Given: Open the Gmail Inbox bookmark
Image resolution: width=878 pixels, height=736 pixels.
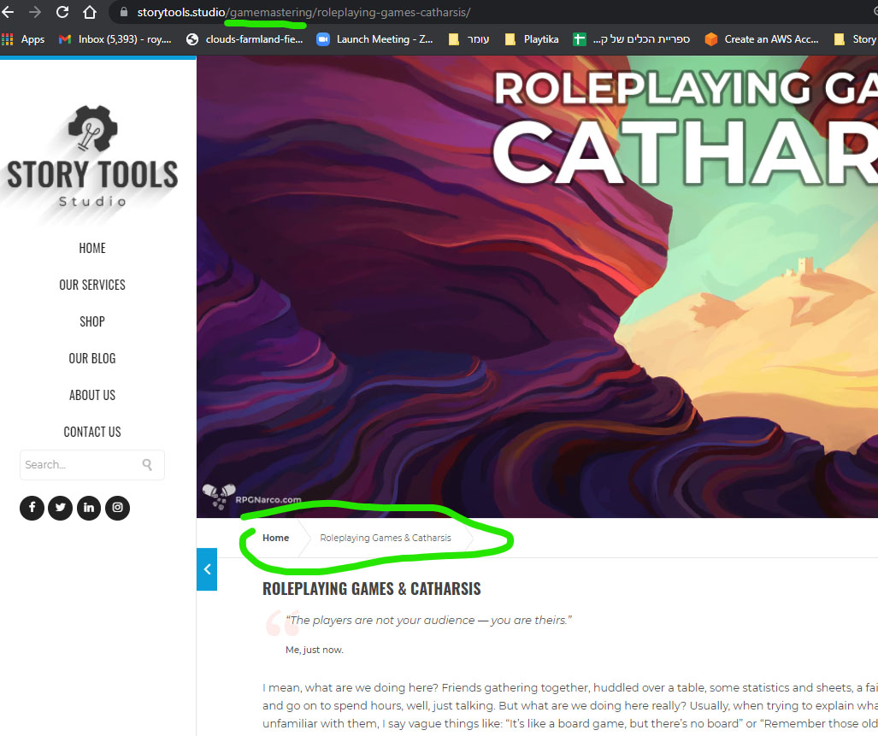Looking at the screenshot, I should [x=115, y=39].
